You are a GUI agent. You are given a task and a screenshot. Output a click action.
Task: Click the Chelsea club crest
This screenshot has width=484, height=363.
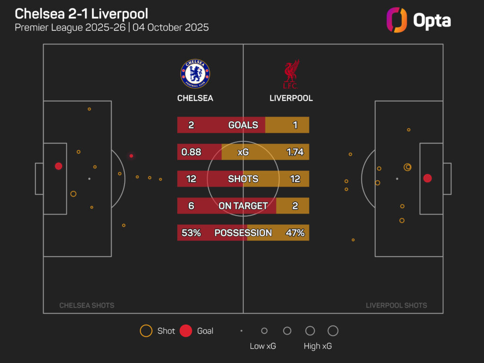click(195, 74)
